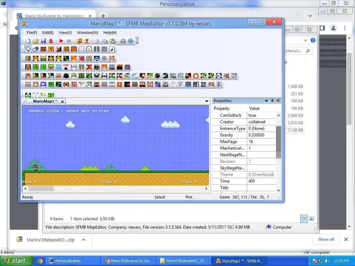Open the Window(W) menu
Image resolution: width=355 pixels, height=266 pixels.
87,33
